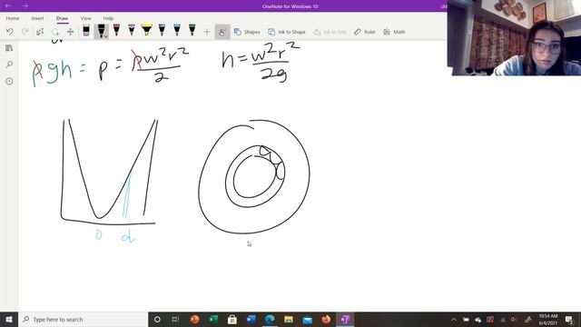Click OneNote icon in taskbar
This screenshot has height=327, width=581.
coord(345,319)
